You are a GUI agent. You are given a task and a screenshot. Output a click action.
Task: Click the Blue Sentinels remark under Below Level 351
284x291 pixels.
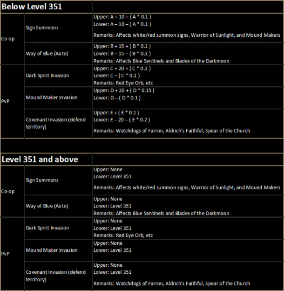[x=162, y=61]
